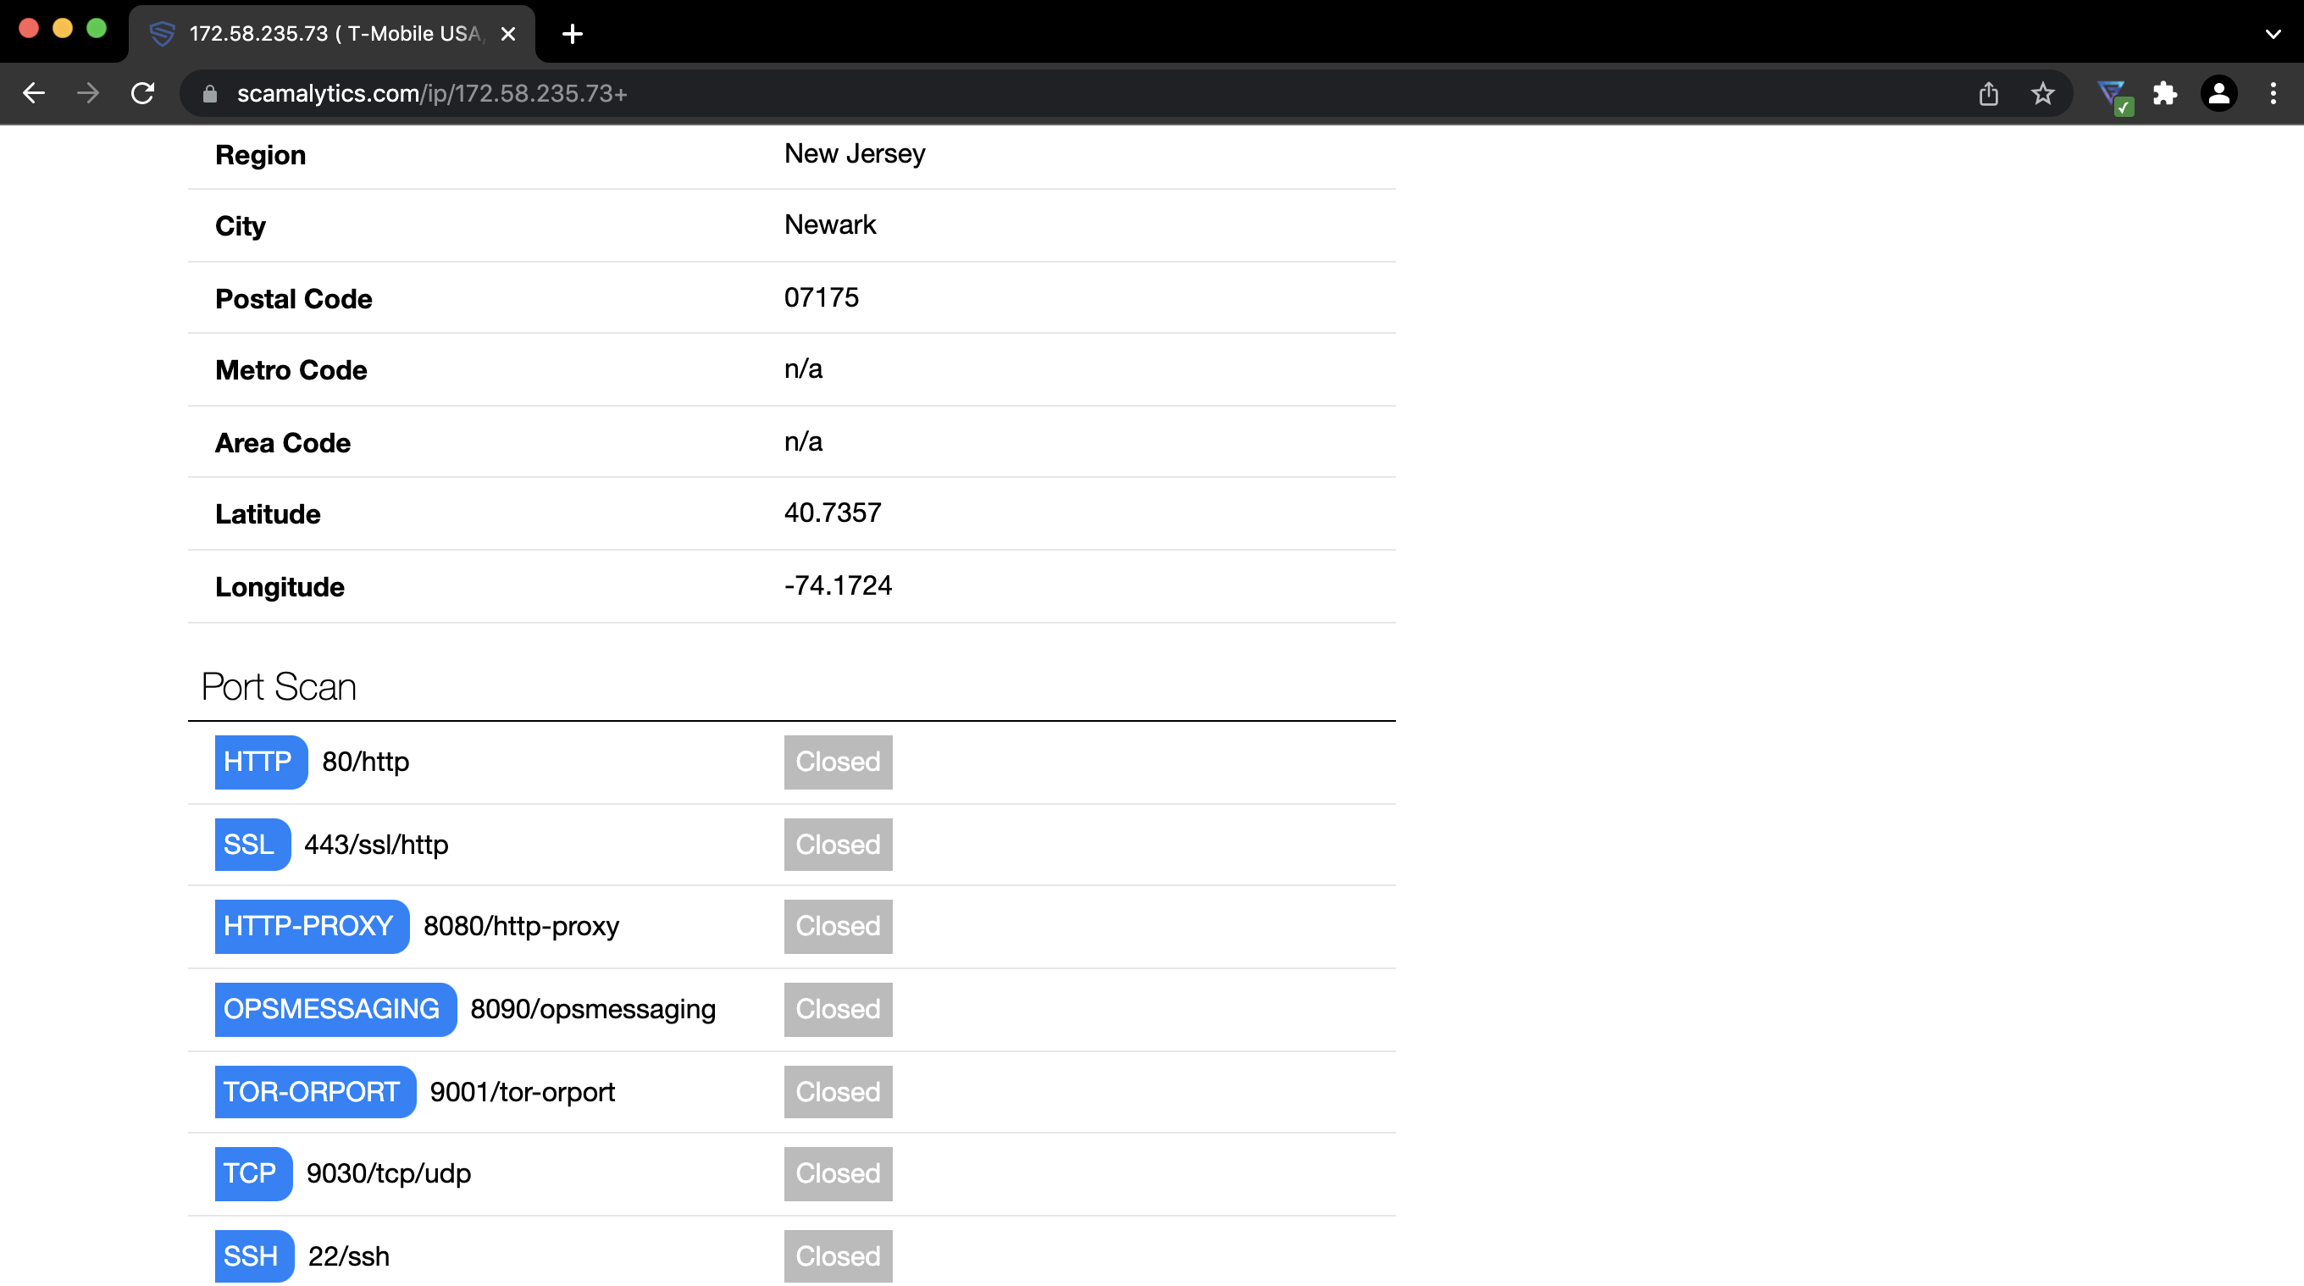Expand the tab search chevron
The width and height of the screenshot is (2304, 1286).
click(2273, 34)
